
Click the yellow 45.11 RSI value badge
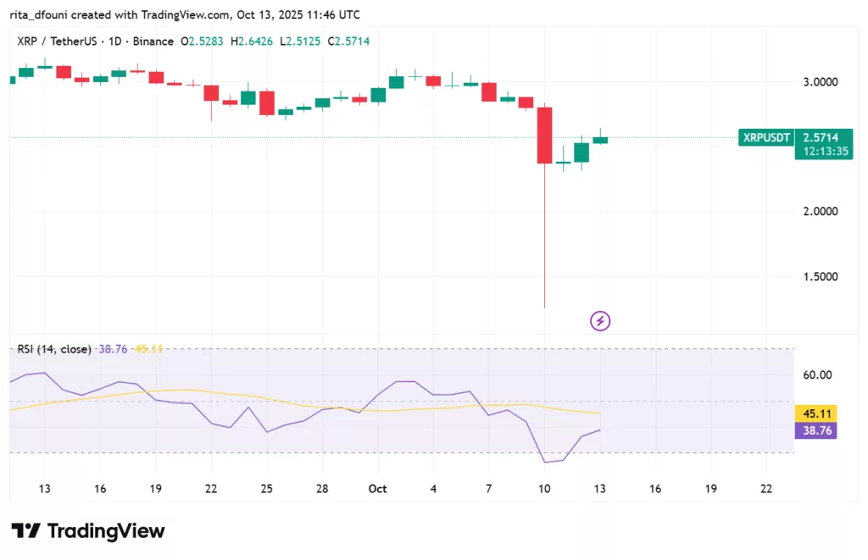click(815, 413)
